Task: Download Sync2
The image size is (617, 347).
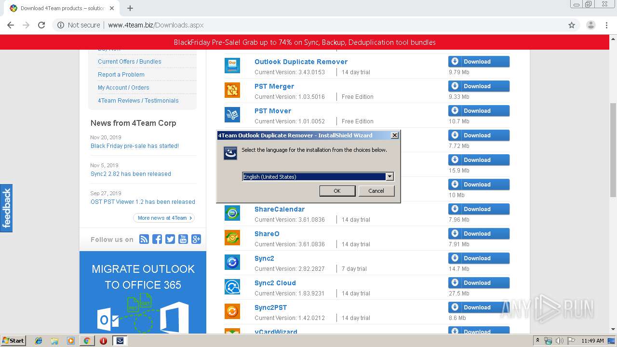Action: point(479,258)
